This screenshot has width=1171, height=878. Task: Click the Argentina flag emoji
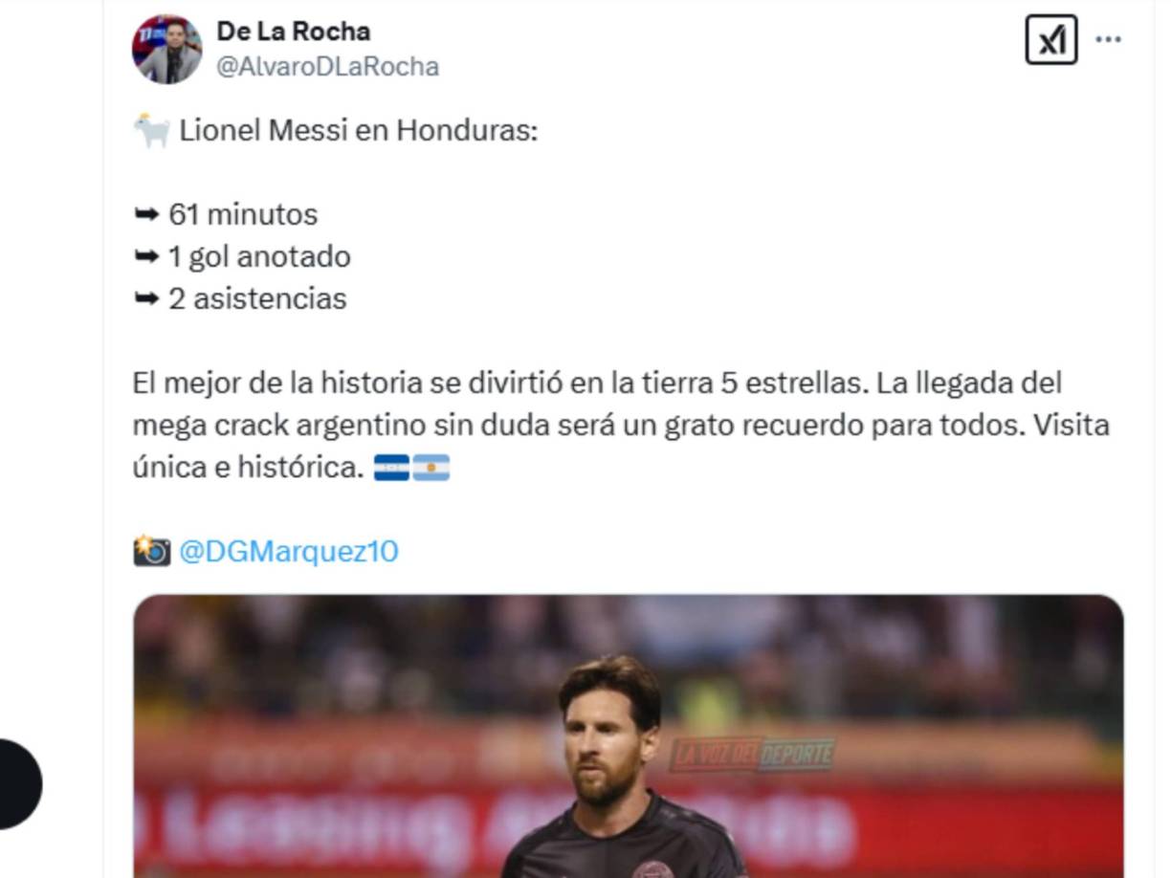point(431,468)
